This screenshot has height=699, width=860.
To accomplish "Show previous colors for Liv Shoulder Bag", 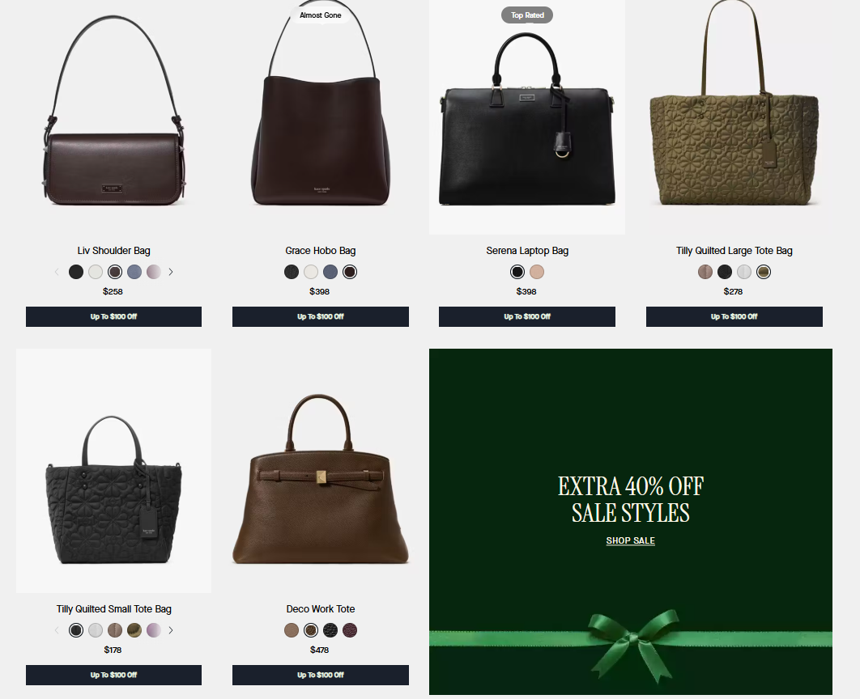I will click(57, 272).
